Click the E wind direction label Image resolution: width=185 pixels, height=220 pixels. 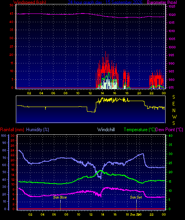pyautogui.click(x=174, y=104)
